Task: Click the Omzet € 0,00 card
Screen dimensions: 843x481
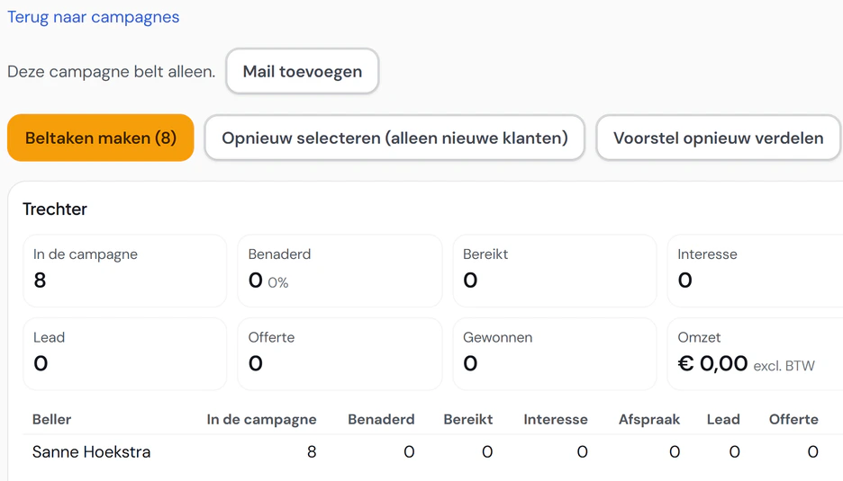Action: 755,353
